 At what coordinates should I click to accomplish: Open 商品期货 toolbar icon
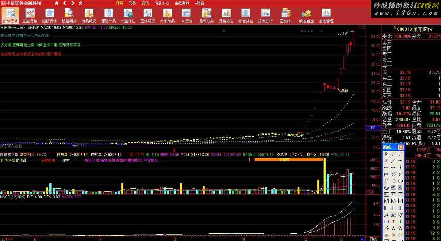89,16
